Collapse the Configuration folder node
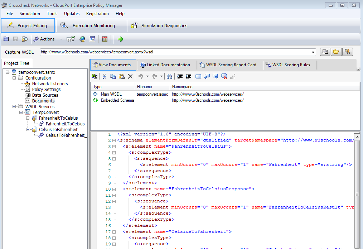 coord(14,78)
